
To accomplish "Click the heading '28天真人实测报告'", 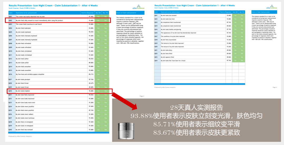I will coord(196,108).
